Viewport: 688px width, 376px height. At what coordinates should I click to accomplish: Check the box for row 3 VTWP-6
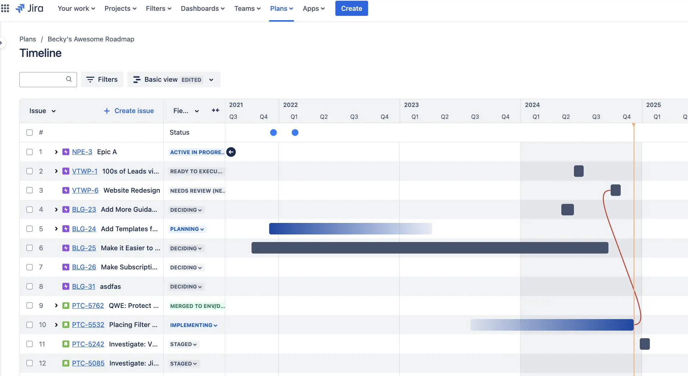[30, 190]
